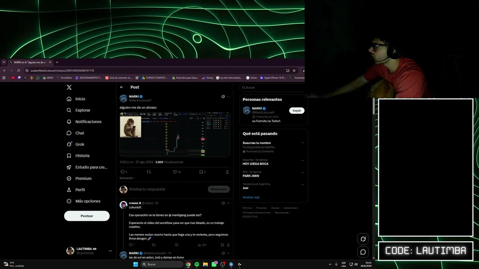
Task: Expand Más opciones in the sidebar
Action: point(83,201)
